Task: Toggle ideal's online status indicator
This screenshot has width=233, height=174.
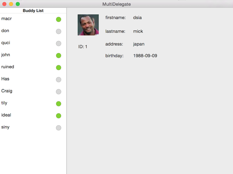Action: pyautogui.click(x=59, y=116)
